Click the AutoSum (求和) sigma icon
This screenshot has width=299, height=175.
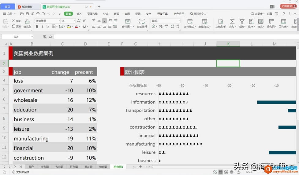[x=232, y=21]
